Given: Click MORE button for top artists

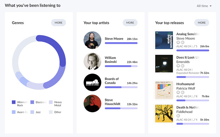Looking at the screenshot, I should 130,23.
